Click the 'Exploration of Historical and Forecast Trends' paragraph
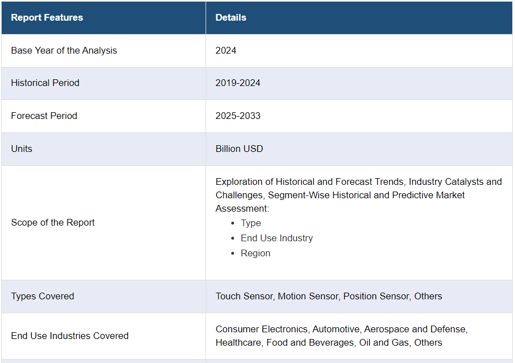 pos(358,194)
